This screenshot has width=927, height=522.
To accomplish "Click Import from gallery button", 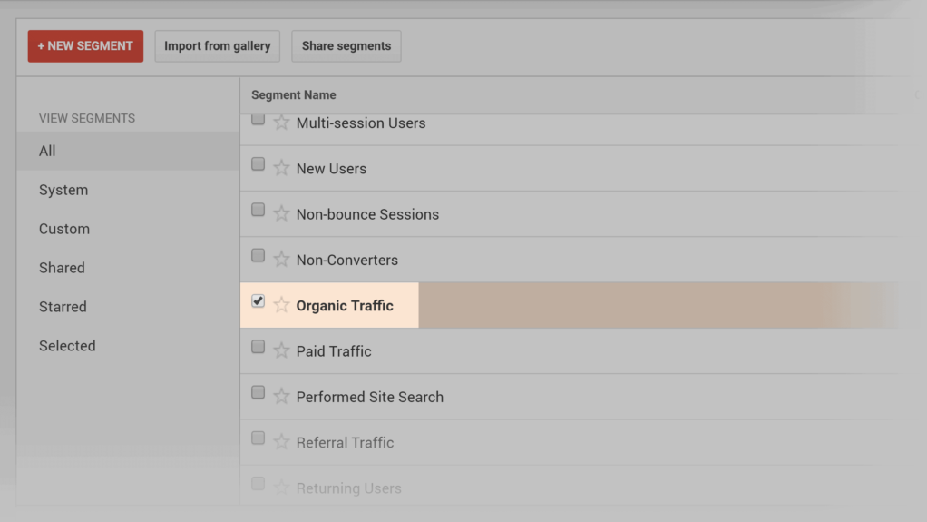I will [218, 46].
